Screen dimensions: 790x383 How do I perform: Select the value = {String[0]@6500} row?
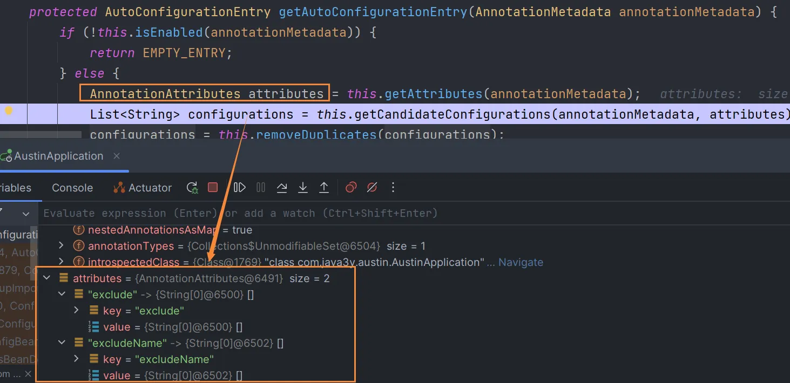(414, 327)
